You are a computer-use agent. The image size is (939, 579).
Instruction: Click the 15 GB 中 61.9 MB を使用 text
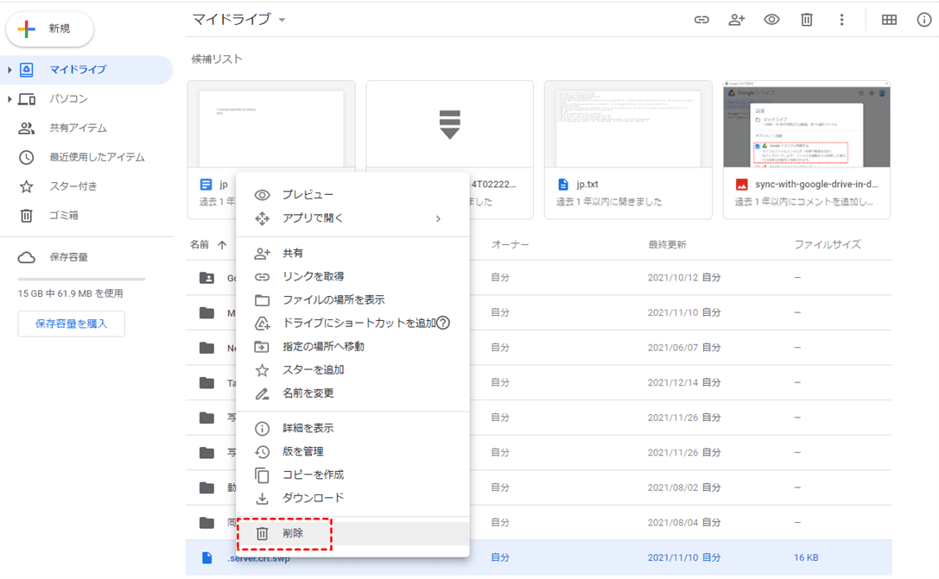tap(70, 293)
